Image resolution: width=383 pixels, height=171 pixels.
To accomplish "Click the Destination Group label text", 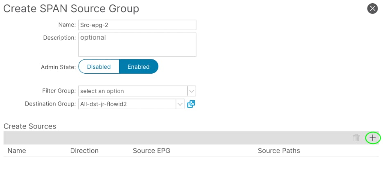I will click(x=50, y=104).
